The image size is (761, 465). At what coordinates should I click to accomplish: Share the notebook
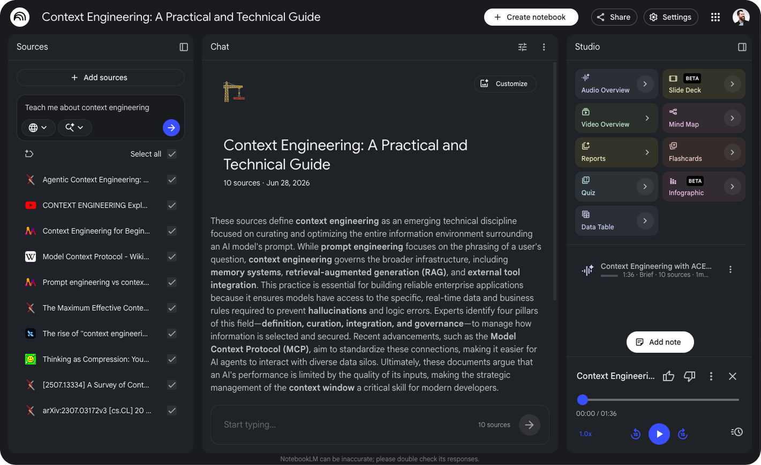tap(614, 17)
